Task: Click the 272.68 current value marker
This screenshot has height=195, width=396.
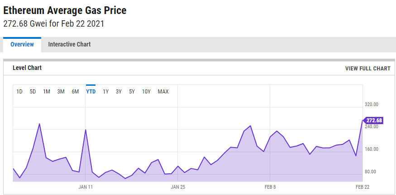Action: [x=374, y=121]
